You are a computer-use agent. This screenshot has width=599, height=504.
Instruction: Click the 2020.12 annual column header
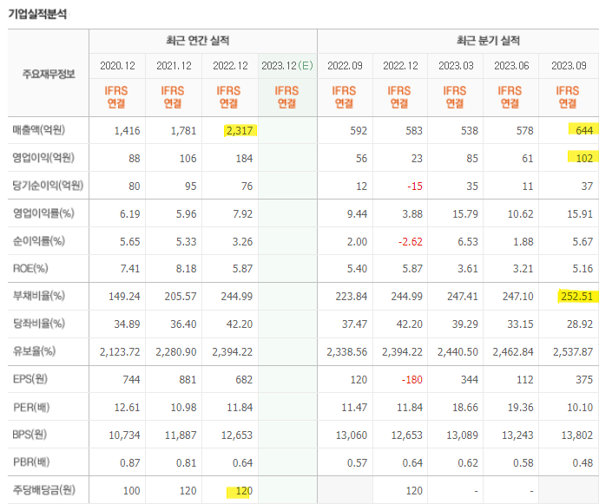(117, 66)
